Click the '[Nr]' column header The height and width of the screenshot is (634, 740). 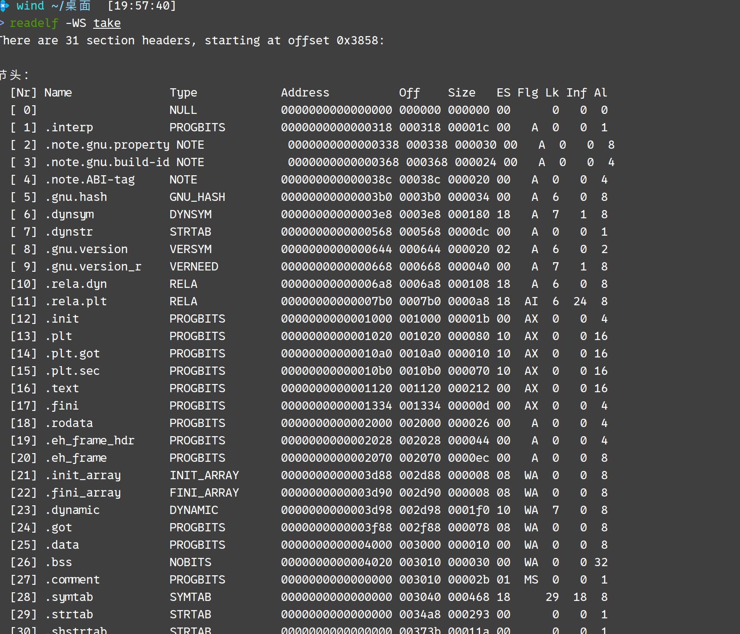click(23, 93)
